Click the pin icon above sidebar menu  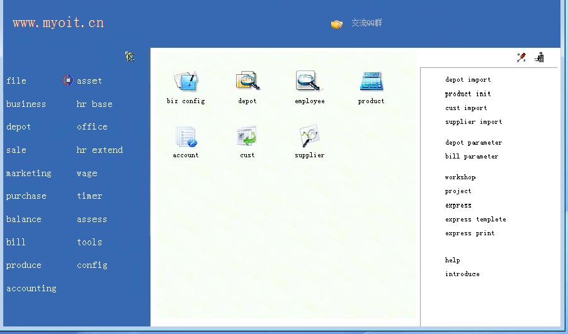(130, 57)
